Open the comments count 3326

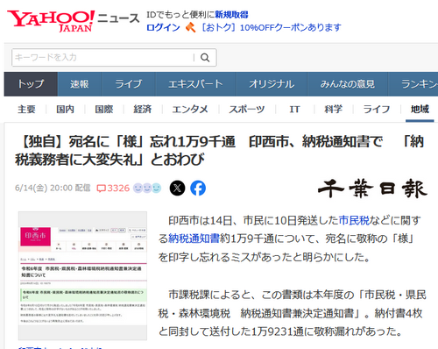click(113, 188)
